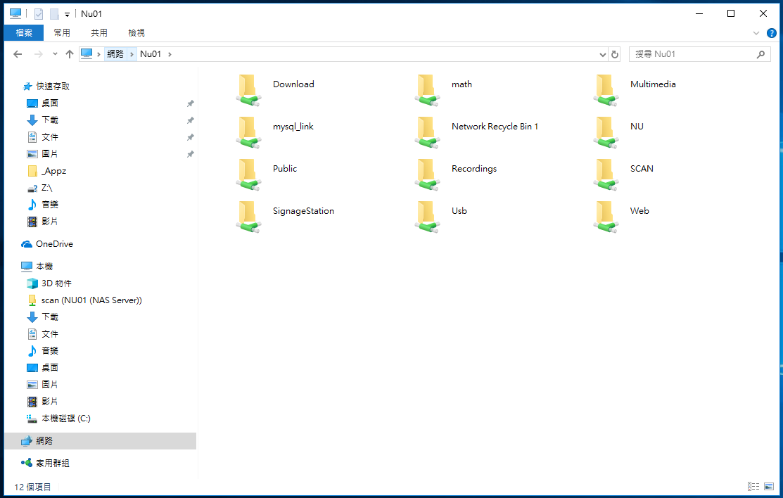Switch to details view icon in status bar
Screen dimensions: 783x498
tap(753, 487)
